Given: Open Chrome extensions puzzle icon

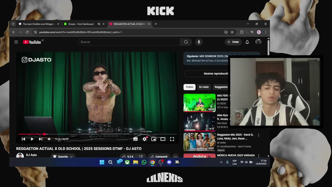Looking at the screenshot, I should point(242,32).
